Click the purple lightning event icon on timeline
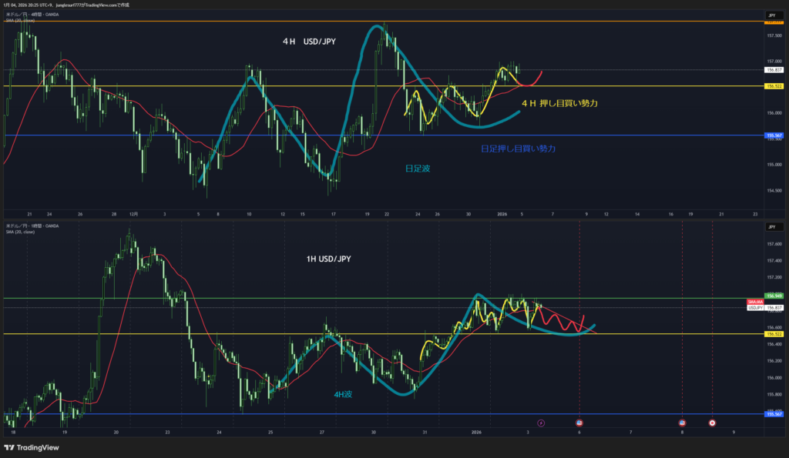This screenshot has height=458, width=789. (x=541, y=423)
